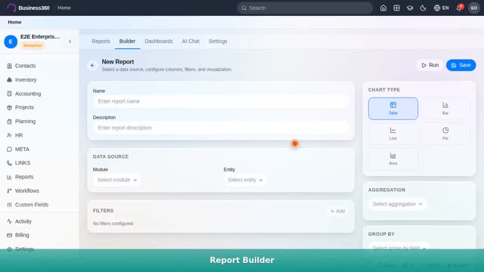
Task: Select the Bar chart type
Action: (445, 109)
